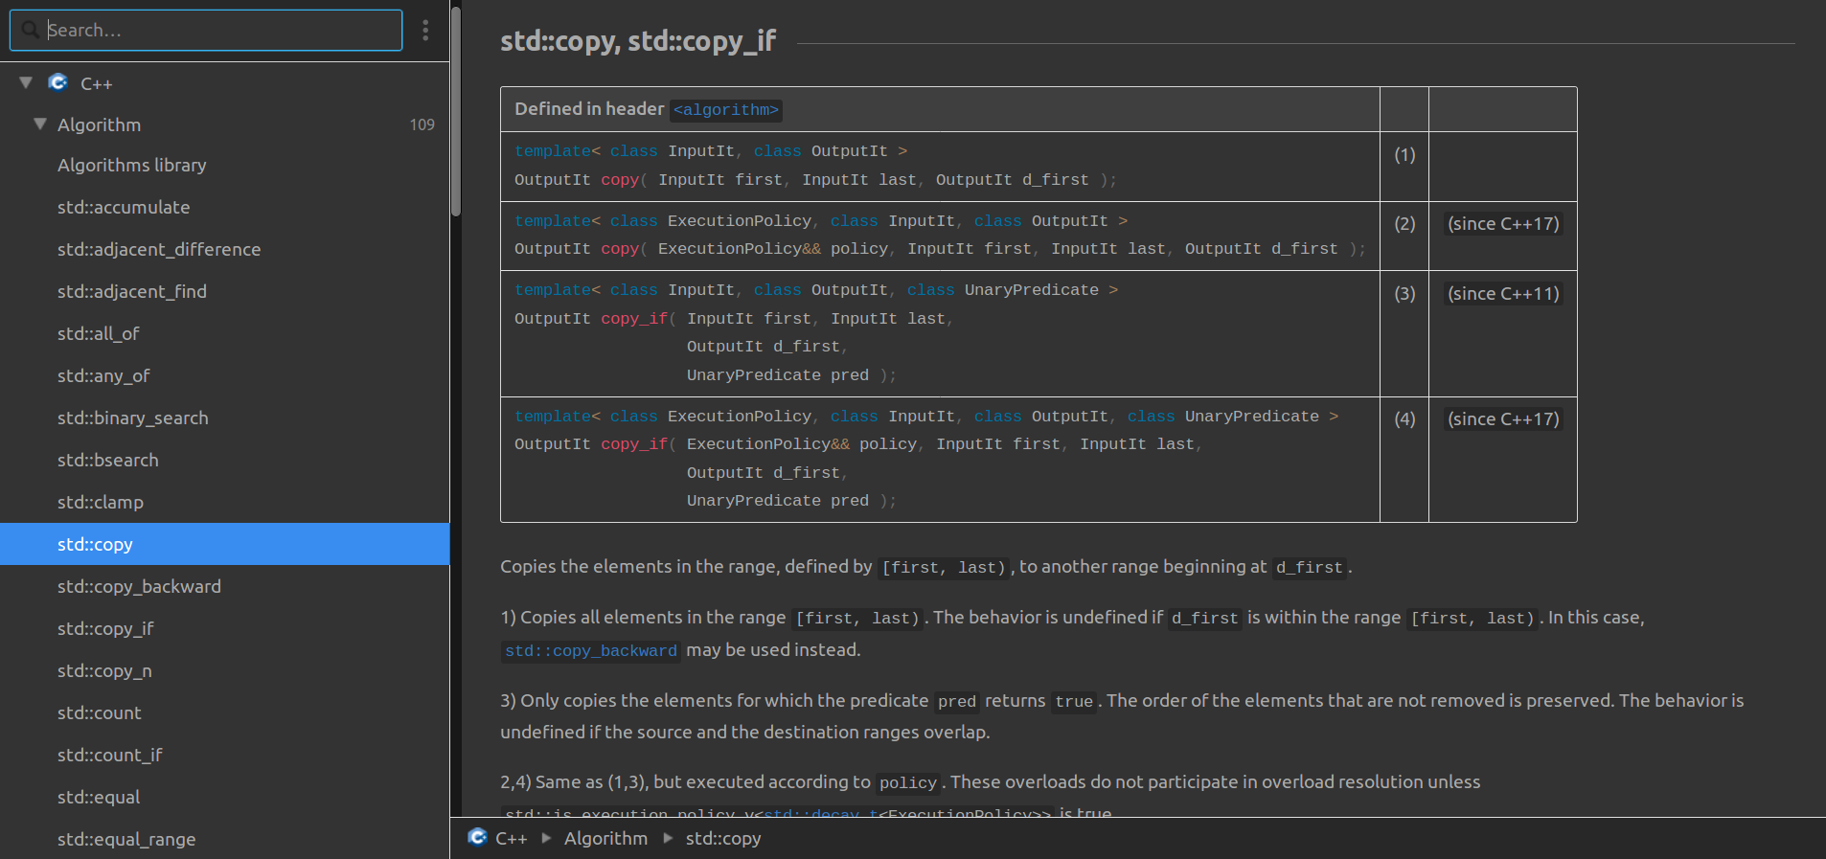Click (since C++17) label in row 2
Image resolution: width=1826 pixels, height=859 pixels.
[1503, 224]
